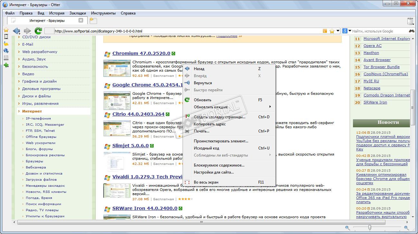Open the Вид menu
This screenshot has height=234, width=418.
(41, 13)
